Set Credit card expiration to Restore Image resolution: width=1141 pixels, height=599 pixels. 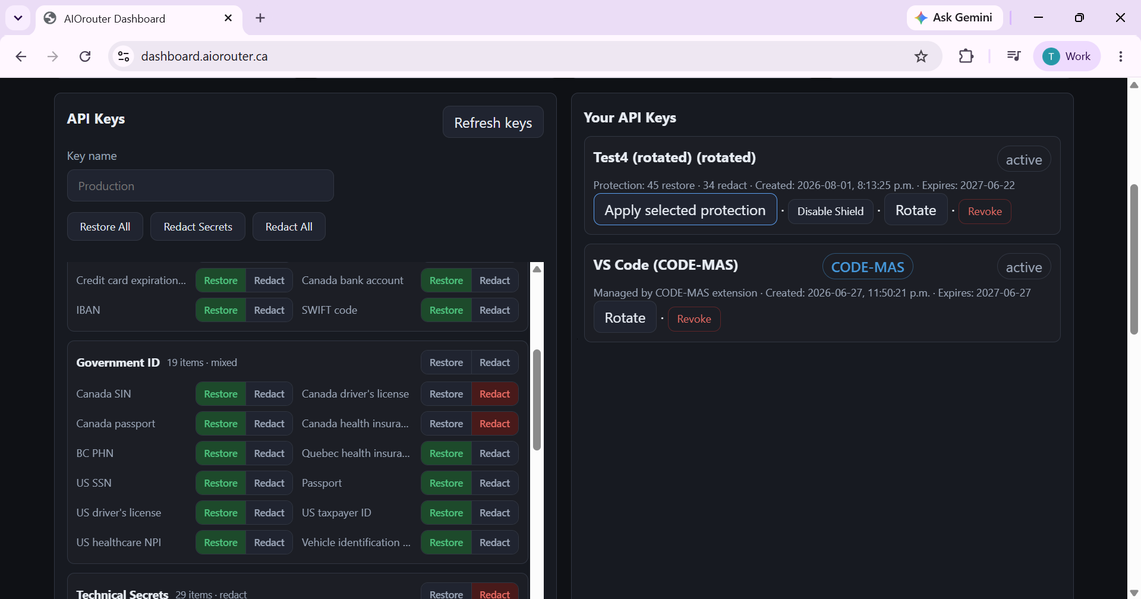tap(220, 280)
